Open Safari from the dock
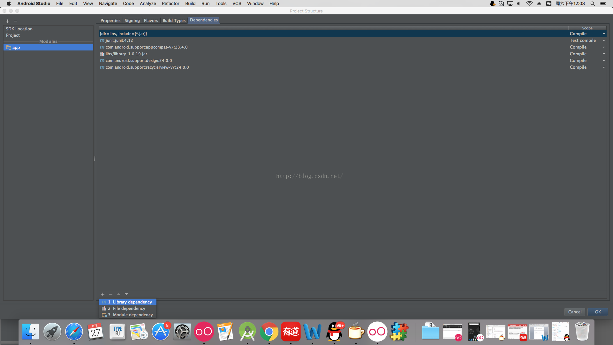613x345 pixels. (74, 332)
